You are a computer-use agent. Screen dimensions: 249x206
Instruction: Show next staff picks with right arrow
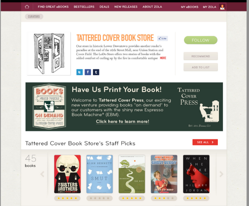221,174
